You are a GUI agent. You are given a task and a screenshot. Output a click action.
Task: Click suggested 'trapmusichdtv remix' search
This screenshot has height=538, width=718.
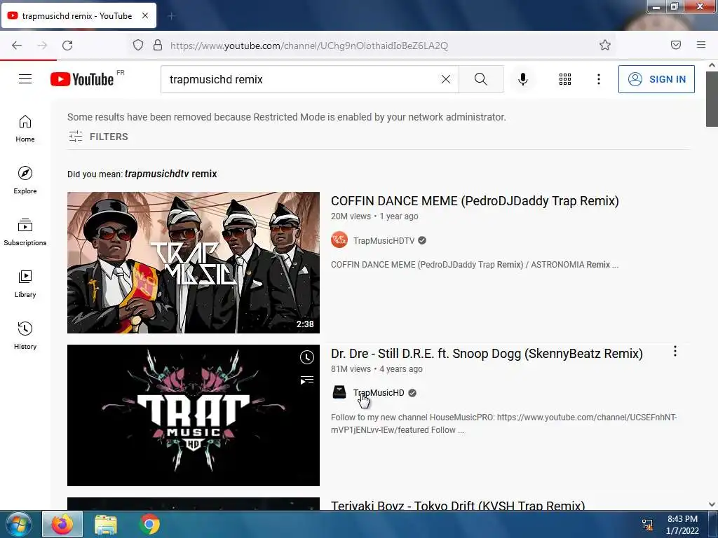click(171, 174)
